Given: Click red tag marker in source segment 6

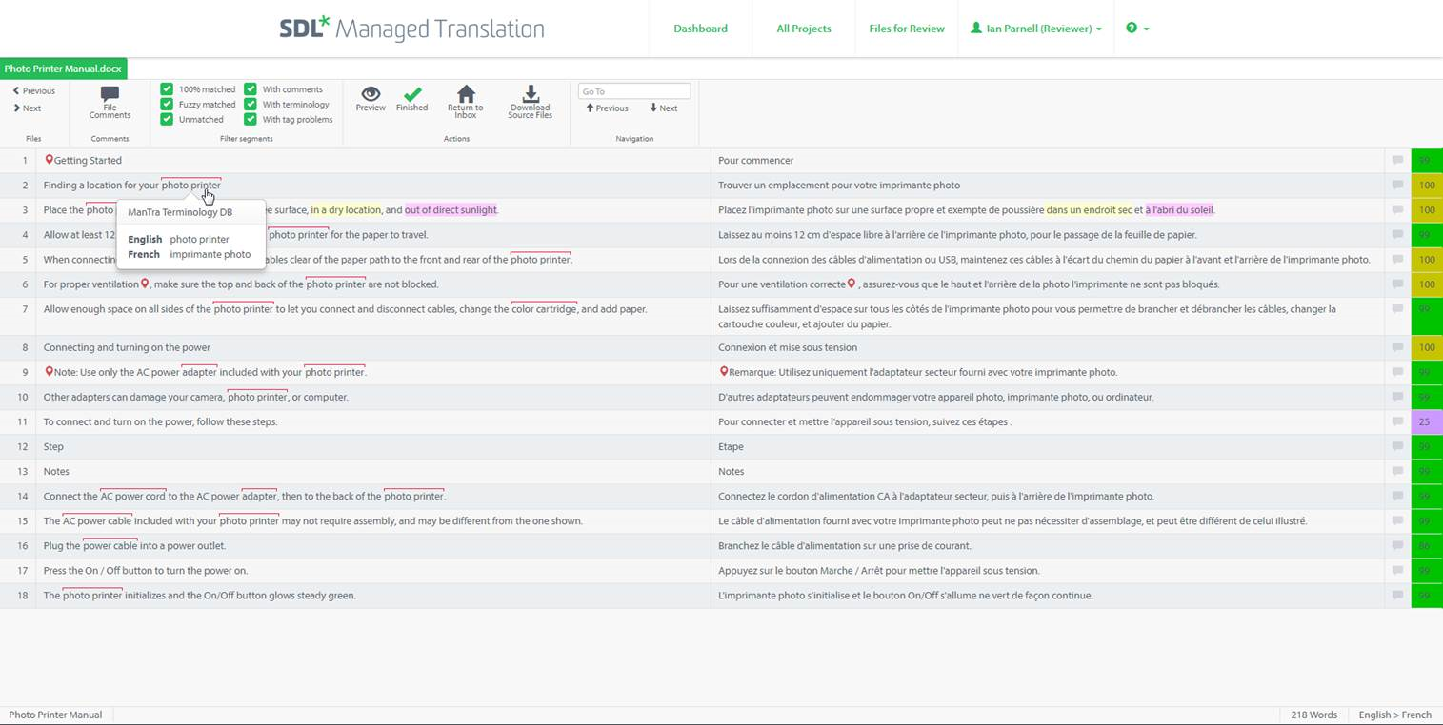Looking at the screenshot, I should (145, 284).
